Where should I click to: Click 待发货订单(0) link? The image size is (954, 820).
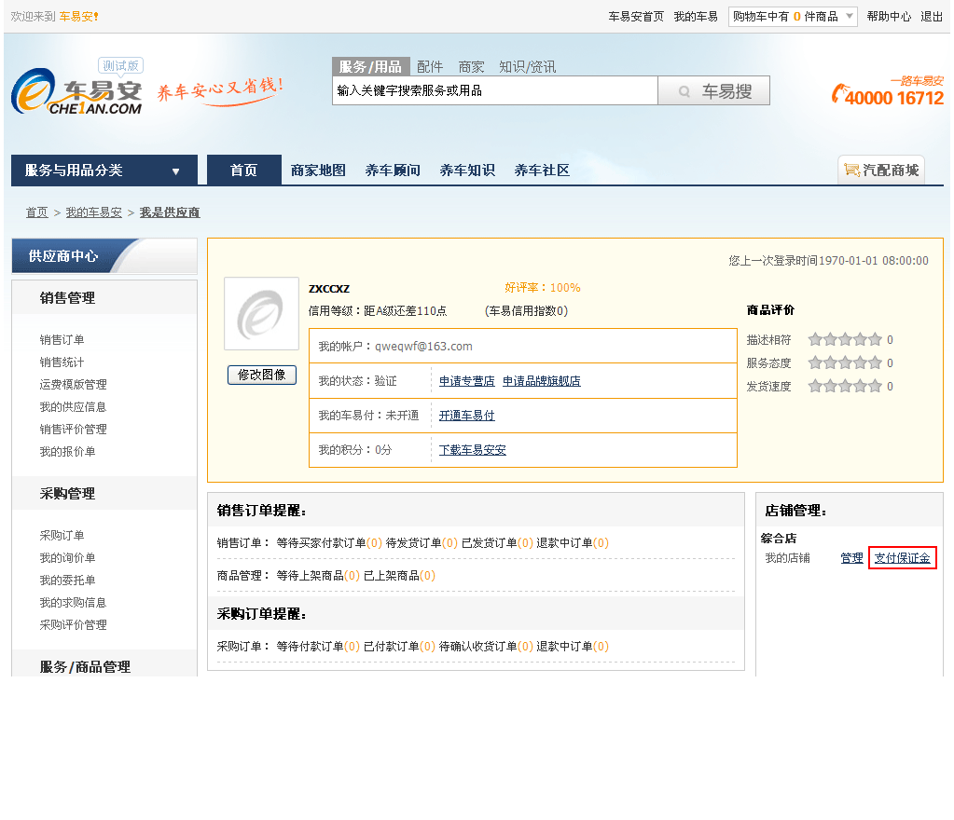click(422, 543)
